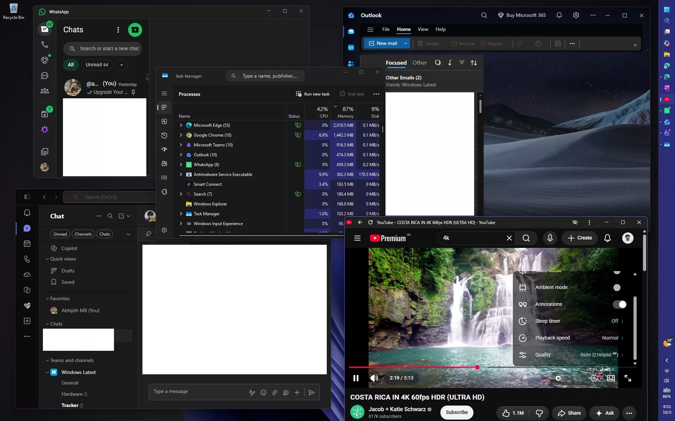The image size is (675, 421).
Task: Open the Outlook Help tab
Action: (440, 29)
